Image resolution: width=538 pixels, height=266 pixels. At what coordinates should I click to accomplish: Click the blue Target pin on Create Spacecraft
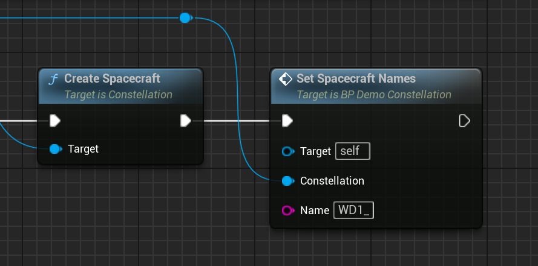(55, 148)
